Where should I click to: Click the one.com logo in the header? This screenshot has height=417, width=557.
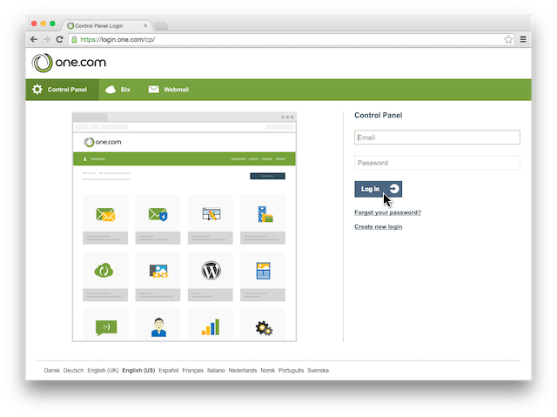[x=69, y=63]
